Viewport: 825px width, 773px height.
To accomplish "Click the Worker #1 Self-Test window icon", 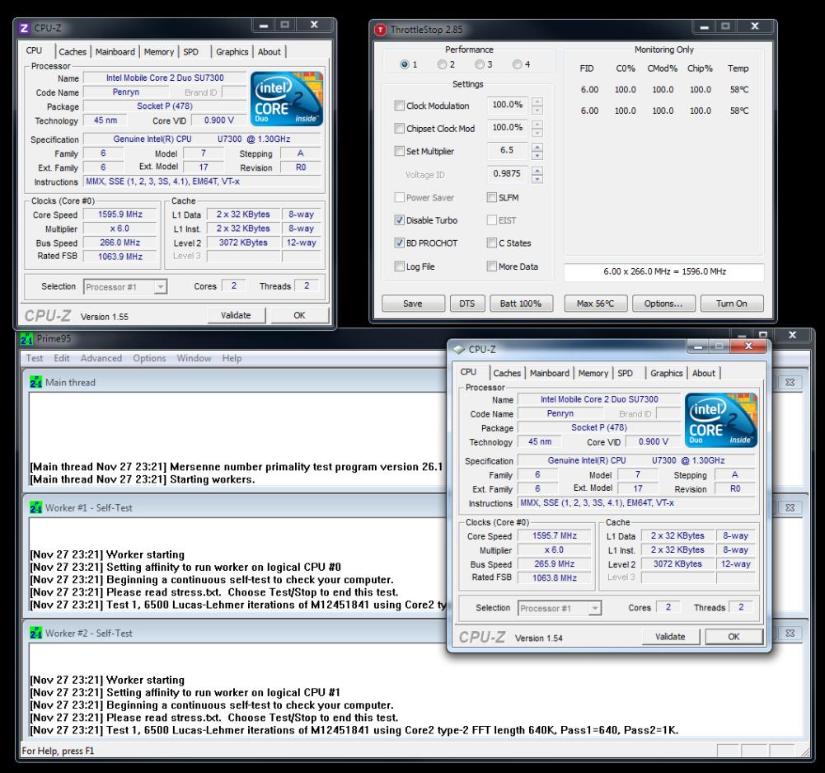I will [x=35, y=507].
